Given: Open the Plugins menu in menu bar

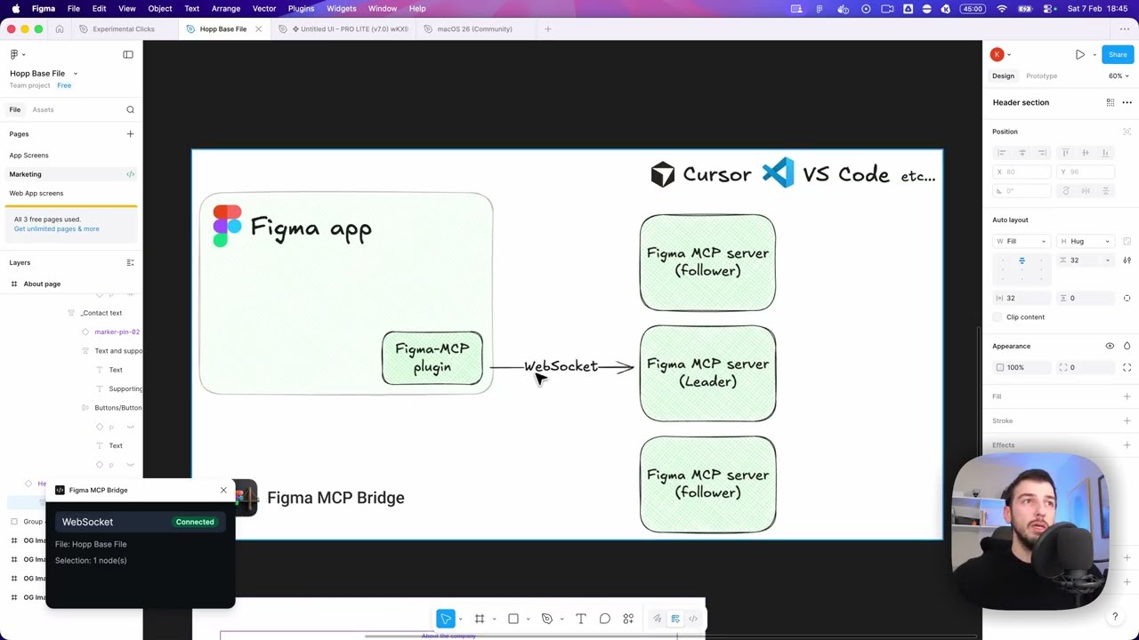Looking at the screenshot, I should 301,8.
